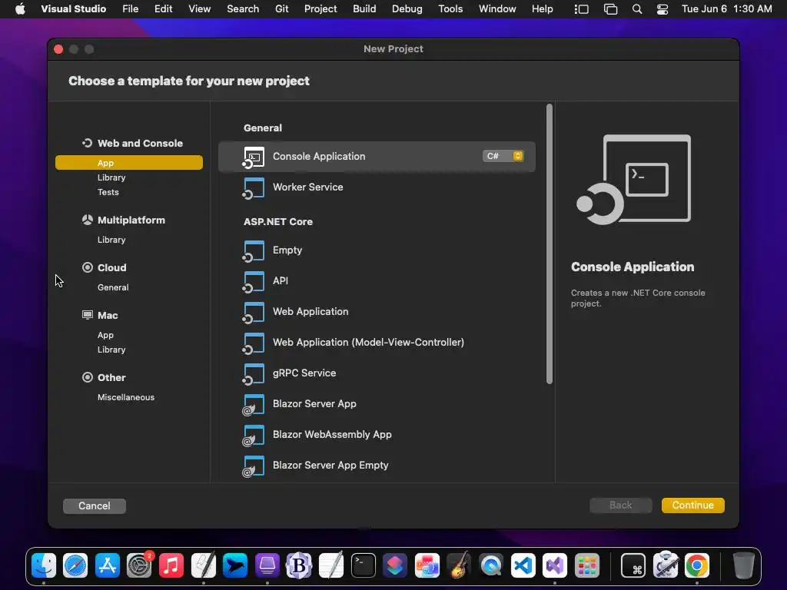The image size is (787, 590).
Task: Open the Project menu
Action: 320,9
